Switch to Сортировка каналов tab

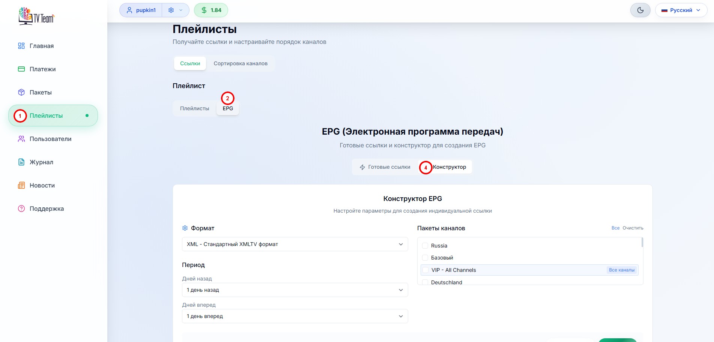click(x=241, y=63)
